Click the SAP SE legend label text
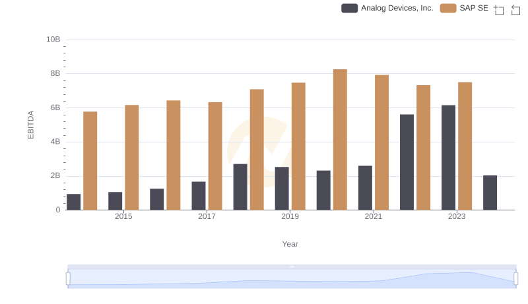The width and height of the screenshot is (528, 304). pos(474,8)
